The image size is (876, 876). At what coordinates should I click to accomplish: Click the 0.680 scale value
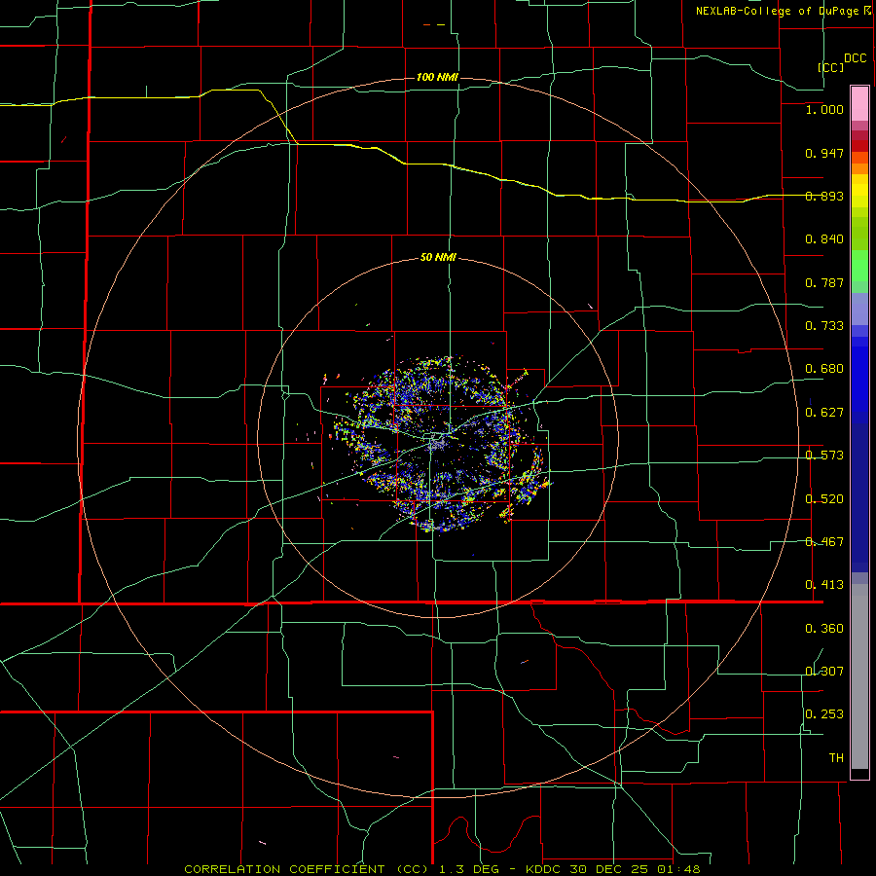point(824,369)
